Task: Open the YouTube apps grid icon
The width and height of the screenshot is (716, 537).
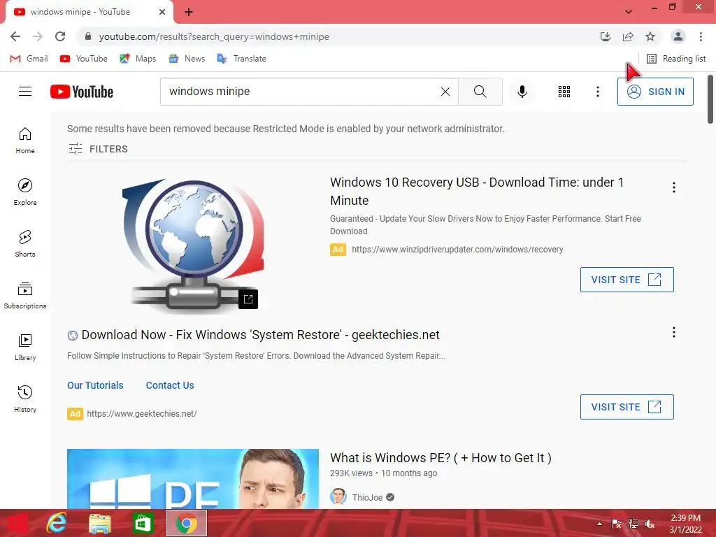Action: point(564,92)
